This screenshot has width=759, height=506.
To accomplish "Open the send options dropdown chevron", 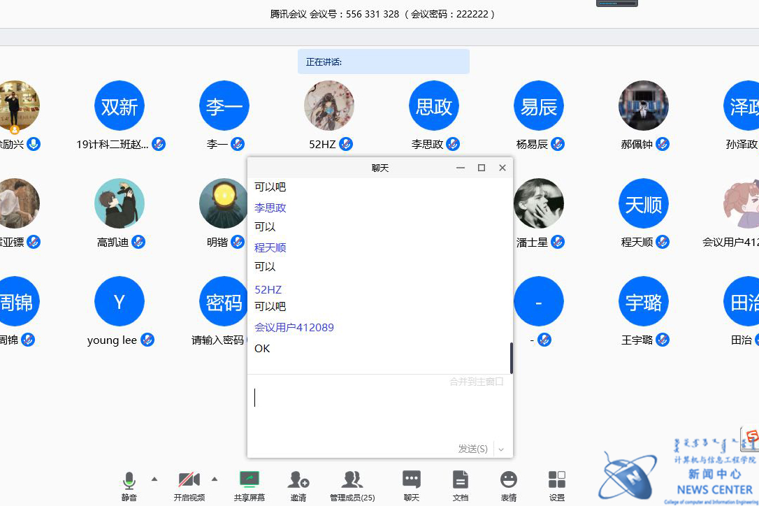I will [501, 449].
